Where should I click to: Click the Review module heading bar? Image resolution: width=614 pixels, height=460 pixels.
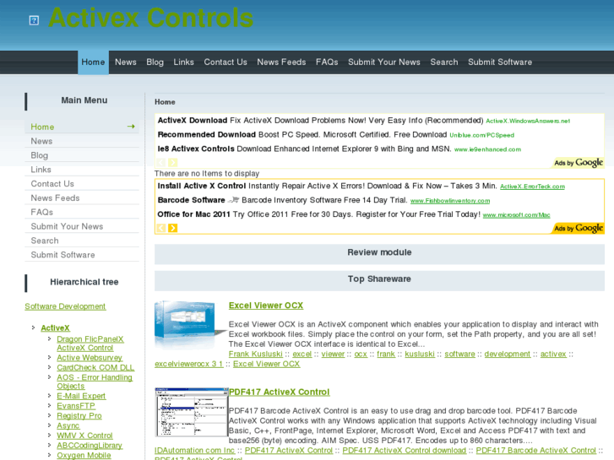tap(379, 252)
